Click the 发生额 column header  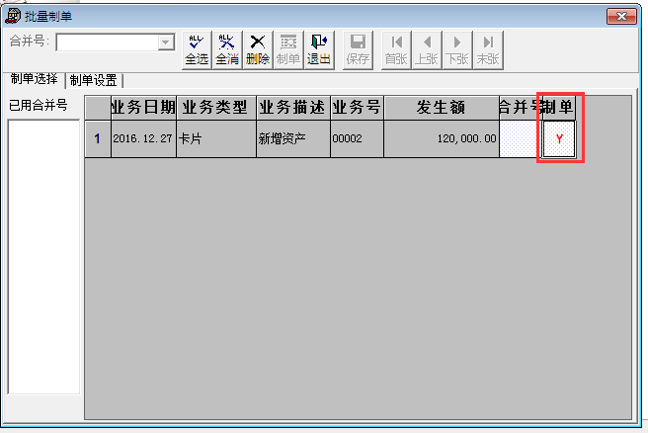tap(441, 108)
